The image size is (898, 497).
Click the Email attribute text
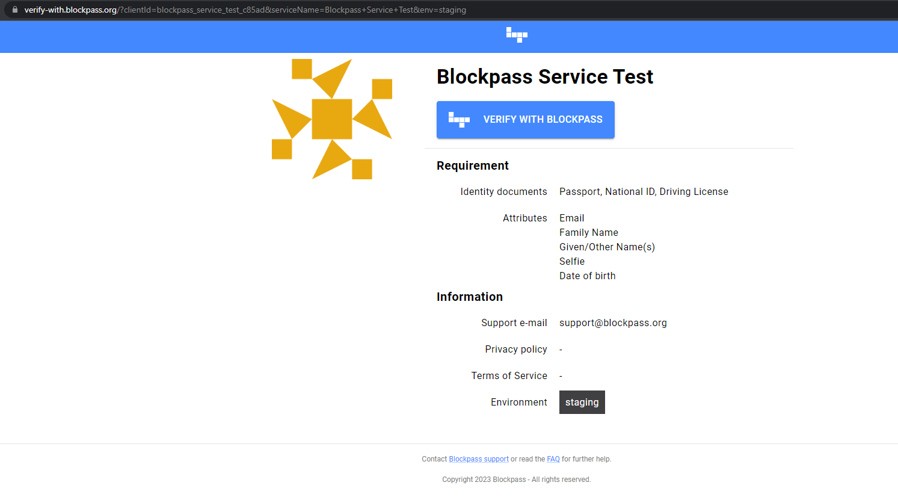572,218
